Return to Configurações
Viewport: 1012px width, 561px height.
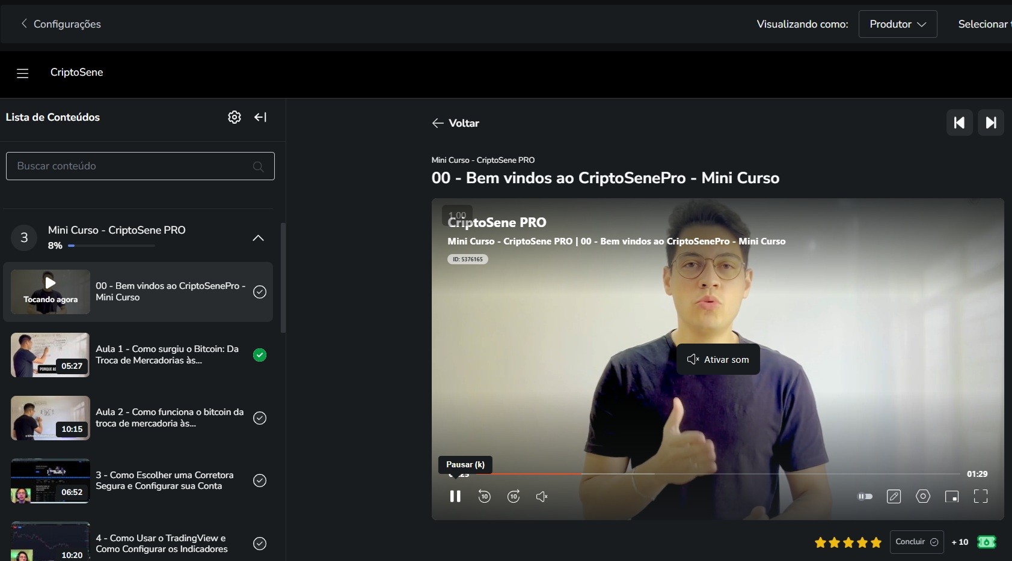point(61,24)
